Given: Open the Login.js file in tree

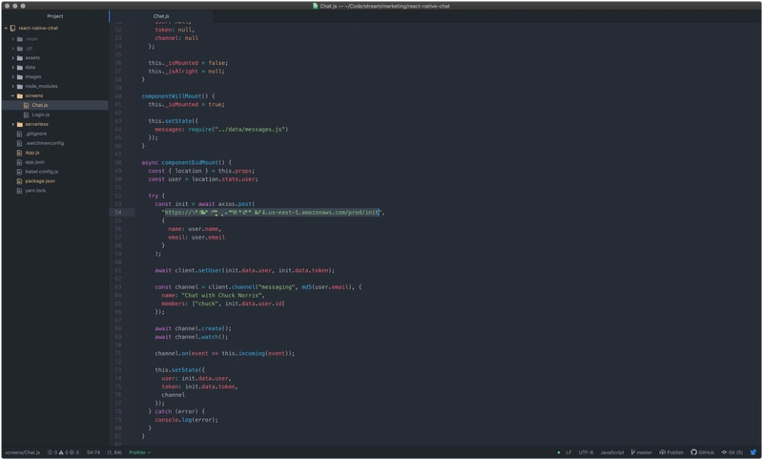Looking at the screenshot, I should click(x=41, y=115).
